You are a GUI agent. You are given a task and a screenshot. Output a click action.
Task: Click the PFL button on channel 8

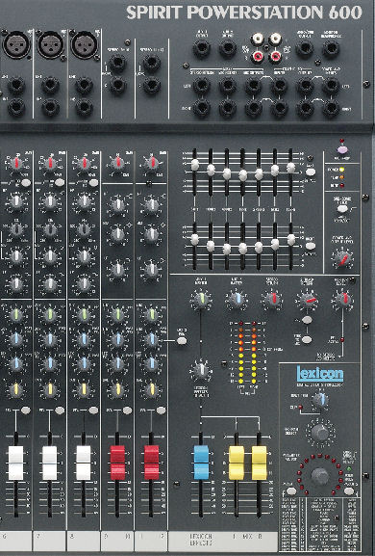click(x=93, y=410)
